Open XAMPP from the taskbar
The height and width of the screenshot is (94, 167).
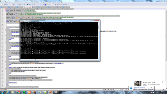(x=29, y=92)
